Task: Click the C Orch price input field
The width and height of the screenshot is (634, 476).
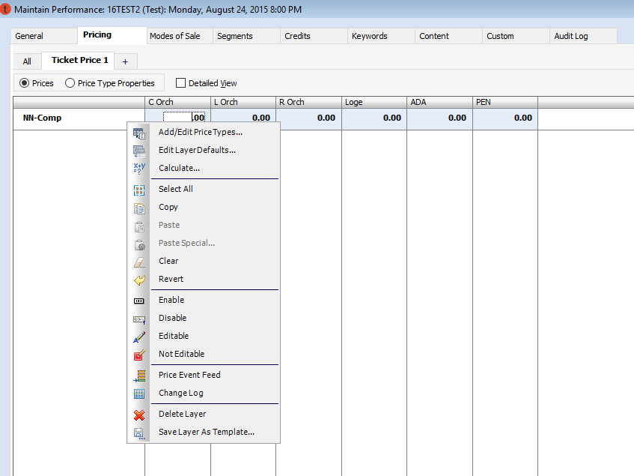Action: (184, 118)
